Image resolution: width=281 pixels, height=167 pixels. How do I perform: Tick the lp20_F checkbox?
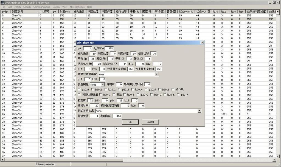179,95
